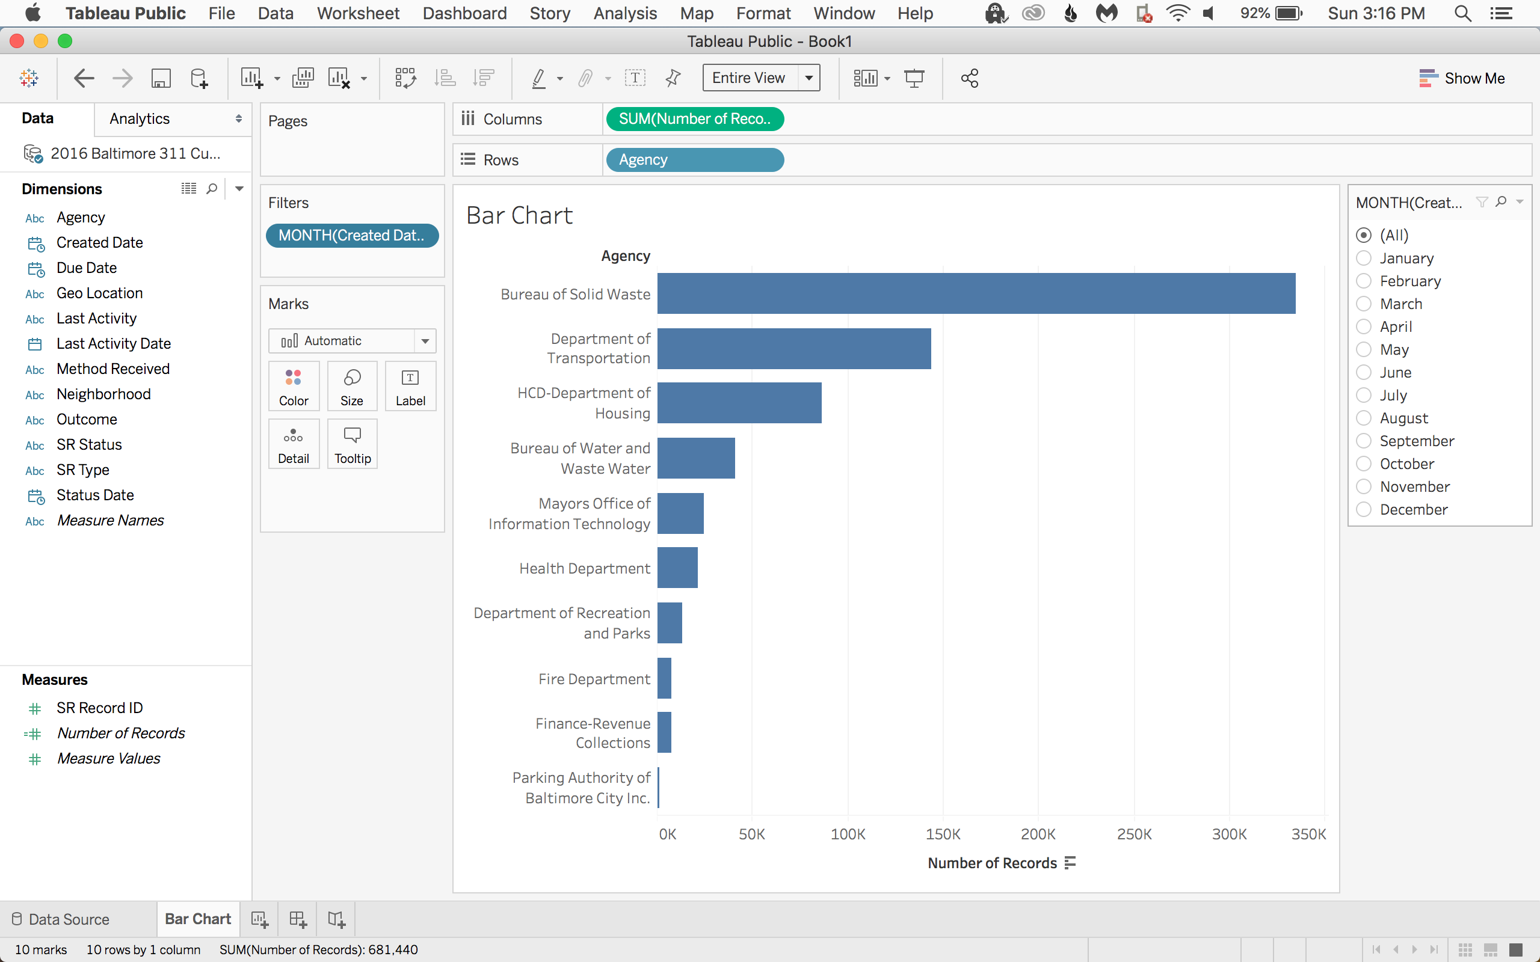Click the Save workbook icon
1540x962 pixels.
click(x=161, y=78)
